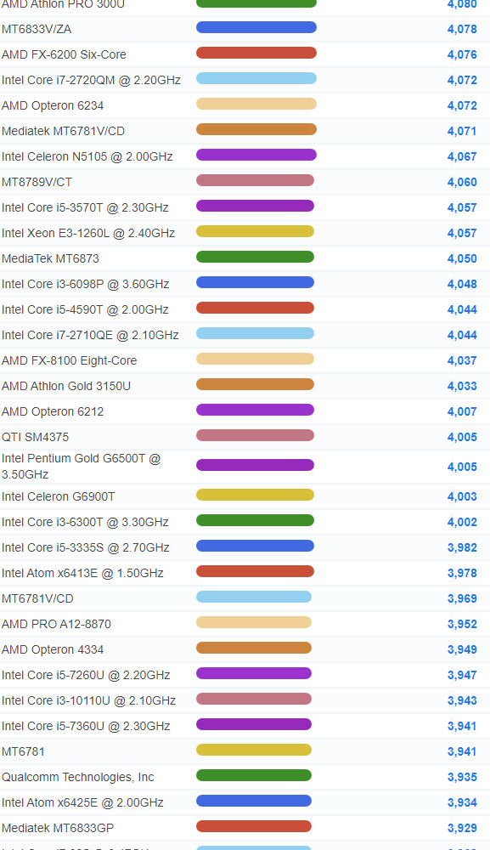Click the score 3,934
490x850 pixels.
462,802
